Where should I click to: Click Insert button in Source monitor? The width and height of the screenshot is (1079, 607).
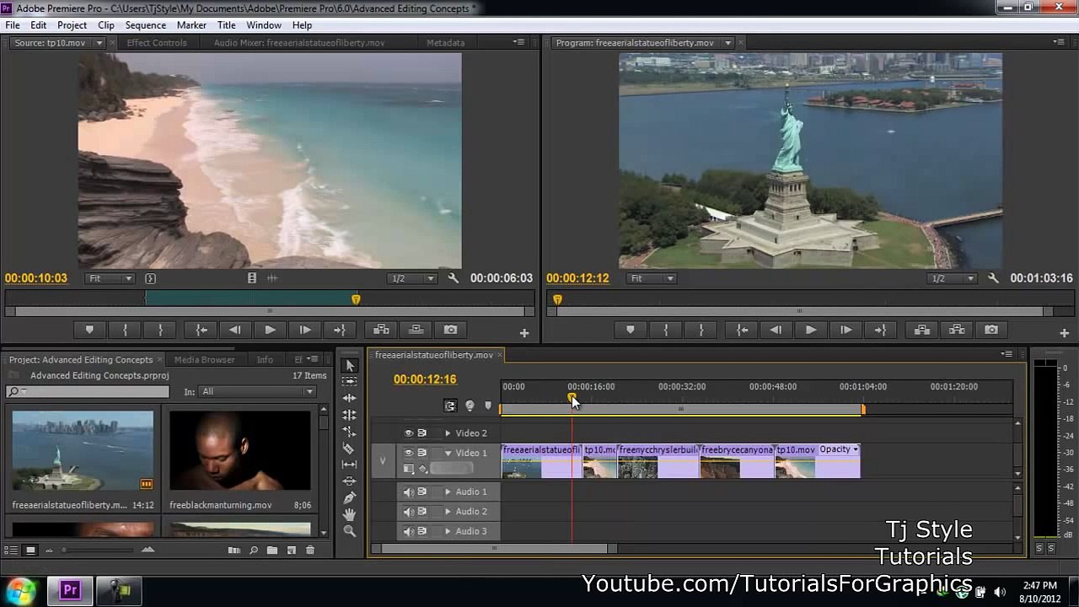381,330
